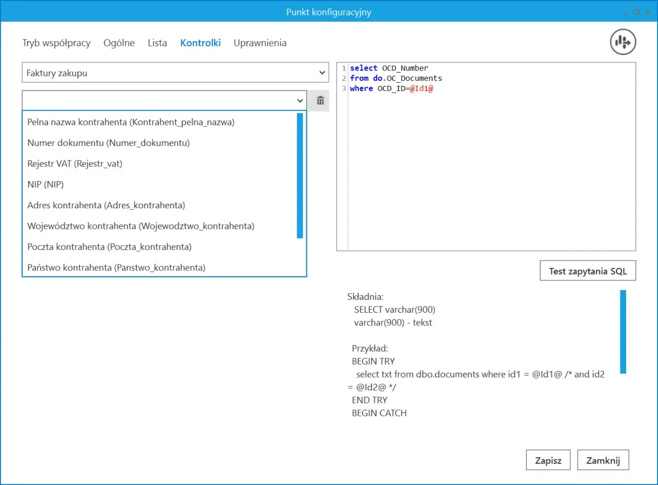This screenshot has width=658, height=485.
Task: Select Numer dokumentu (Numer_dokumentu) option
Action: tap(159, 142)
